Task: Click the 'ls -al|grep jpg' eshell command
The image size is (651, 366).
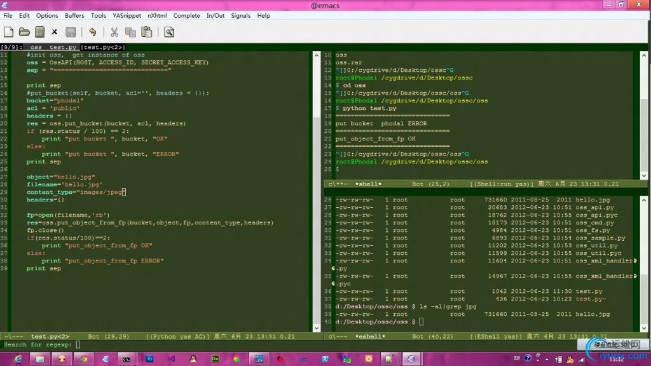Action: click(448, 307)
